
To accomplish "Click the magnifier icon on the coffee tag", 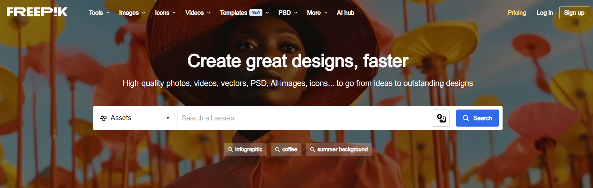I will 277,150.
